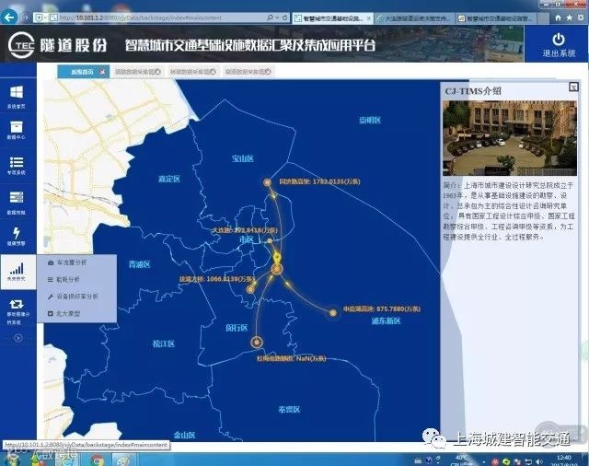
Task: Click the 奉贤区 district label
Action: tap(289, 409)
